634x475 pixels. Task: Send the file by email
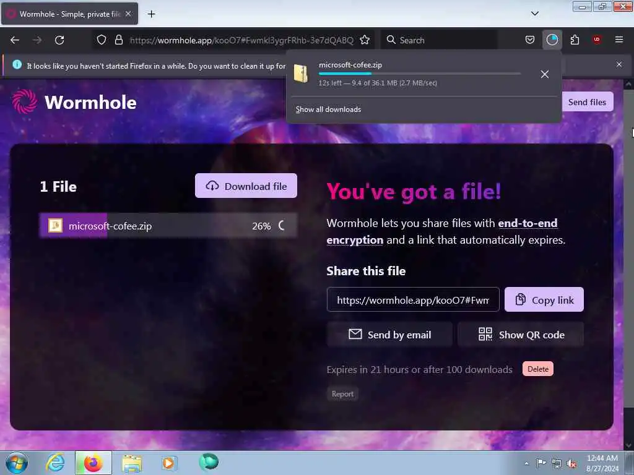(x=389, y=335)
